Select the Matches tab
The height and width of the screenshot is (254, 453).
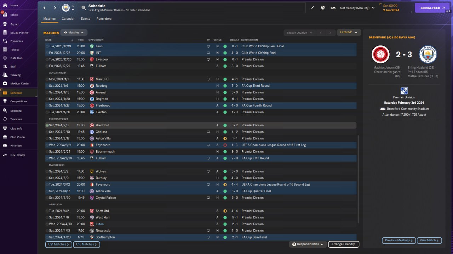(x=50, y=19)
